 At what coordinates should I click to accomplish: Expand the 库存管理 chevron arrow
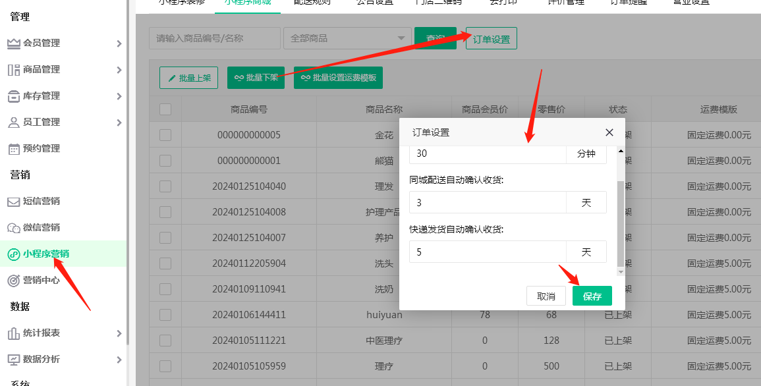119,96
